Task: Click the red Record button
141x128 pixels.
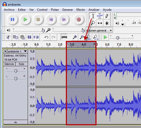Action: [x=79, y=19]
